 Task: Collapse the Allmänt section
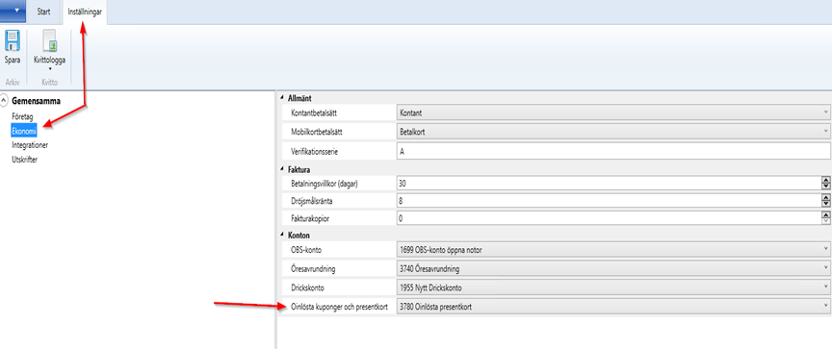282,98
